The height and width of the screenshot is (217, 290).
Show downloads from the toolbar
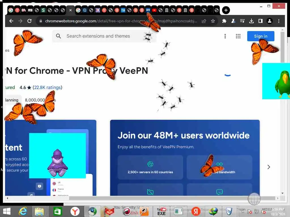(251, 21)
